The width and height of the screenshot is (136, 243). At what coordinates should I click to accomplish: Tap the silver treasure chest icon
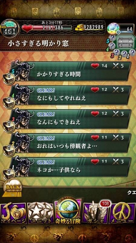pos(125,42)
